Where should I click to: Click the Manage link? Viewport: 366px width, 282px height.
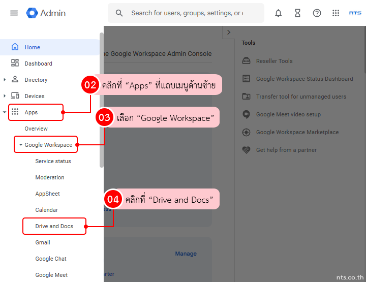[186, 254]
